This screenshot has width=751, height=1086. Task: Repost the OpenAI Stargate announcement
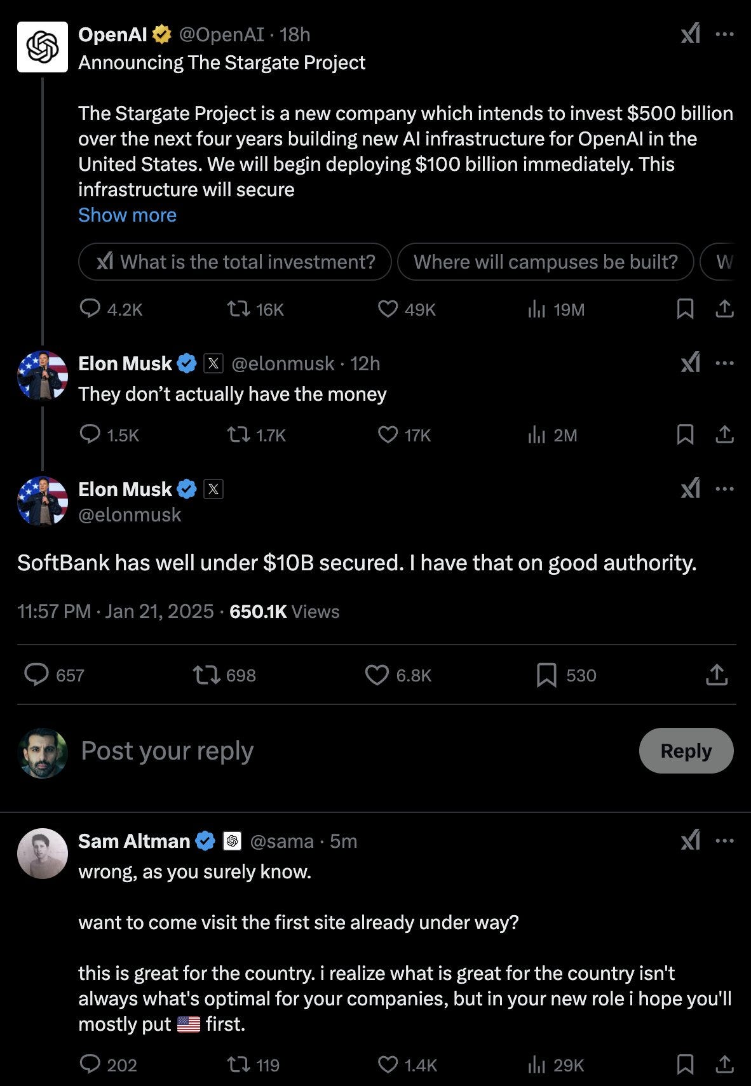tap(255, 309)
